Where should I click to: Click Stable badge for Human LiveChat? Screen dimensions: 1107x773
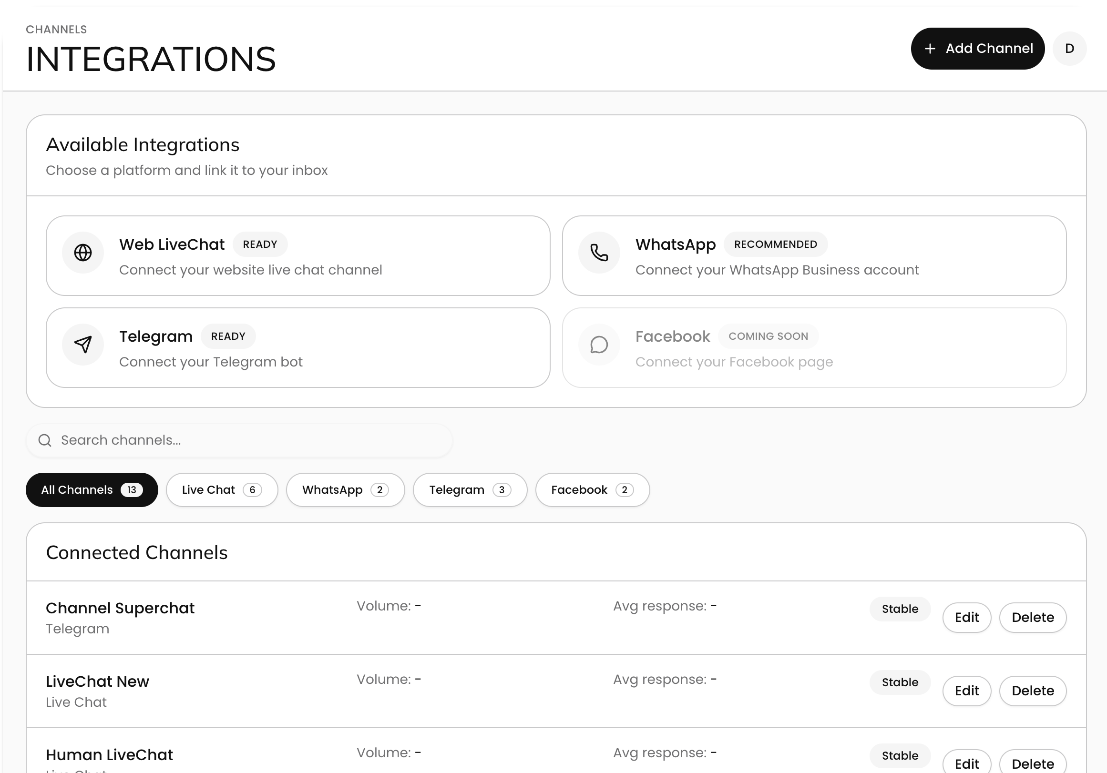tap(900, 755)
